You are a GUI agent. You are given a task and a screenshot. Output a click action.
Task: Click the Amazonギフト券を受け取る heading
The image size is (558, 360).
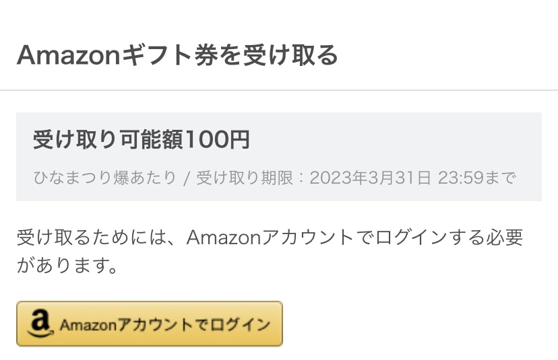coord(177,55)
